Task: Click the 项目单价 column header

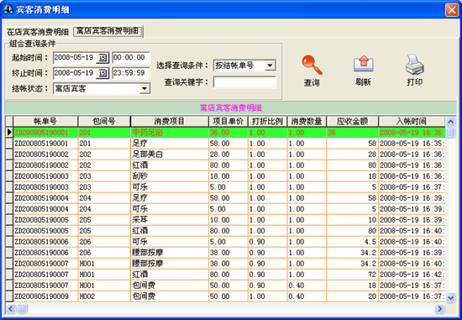Action: 228,121
